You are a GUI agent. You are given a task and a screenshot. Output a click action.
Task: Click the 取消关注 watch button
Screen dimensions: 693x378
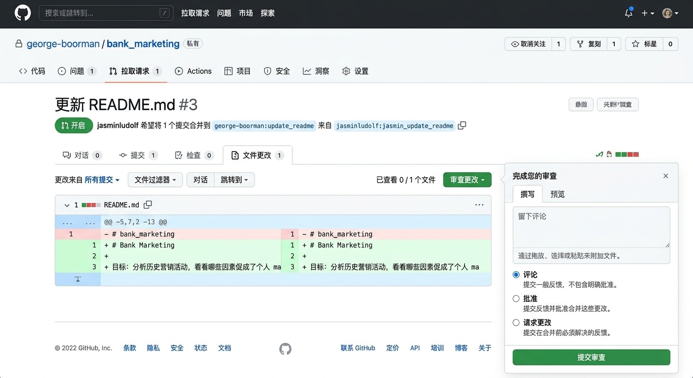pyautogui.click(x=528, y=44)
